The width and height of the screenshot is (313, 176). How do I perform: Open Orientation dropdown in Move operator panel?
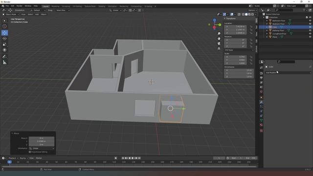tap(42, 148)
